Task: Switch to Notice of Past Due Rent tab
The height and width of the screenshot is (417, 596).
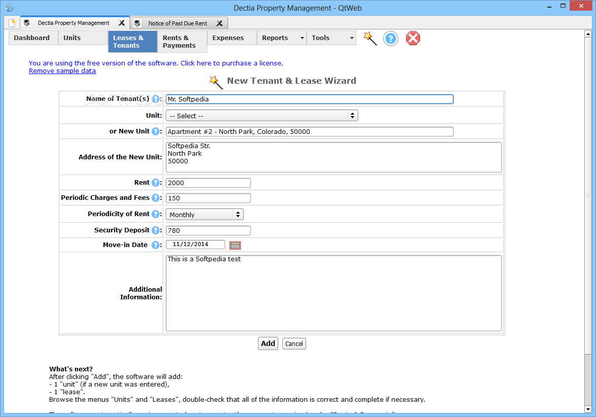Action: pos(178,23)
